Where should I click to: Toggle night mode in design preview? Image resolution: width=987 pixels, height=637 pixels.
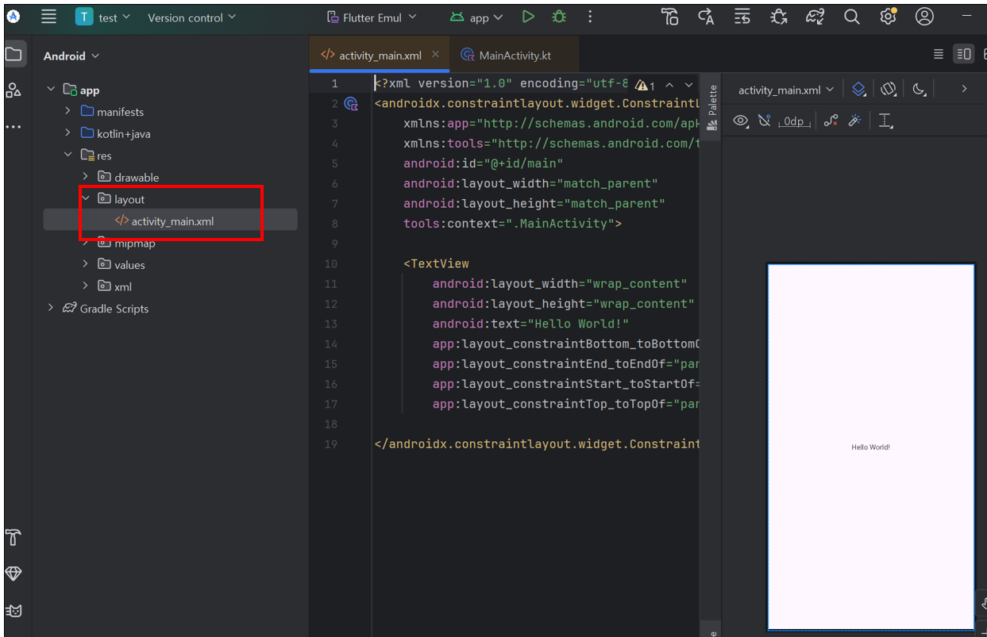click(920, 90)
